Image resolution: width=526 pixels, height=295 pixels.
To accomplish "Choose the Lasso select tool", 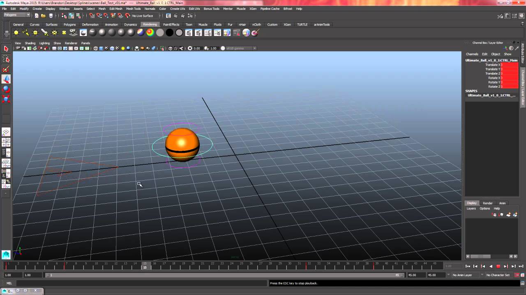I will (x=6, y=59).
